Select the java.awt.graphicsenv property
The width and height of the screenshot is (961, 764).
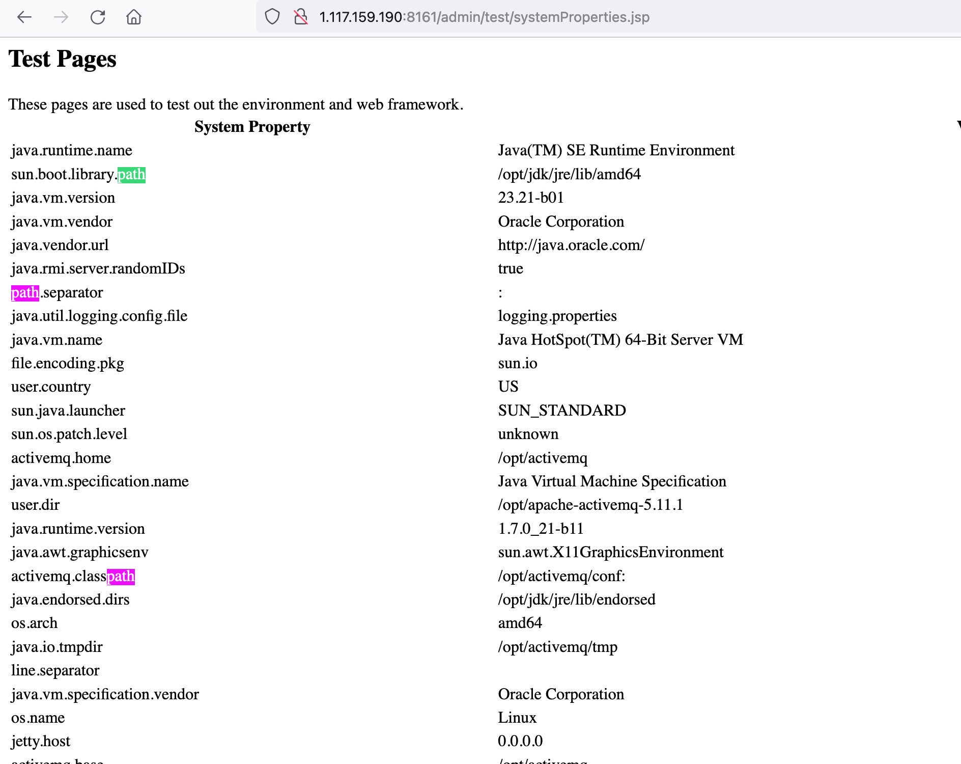tap(80, 552)
